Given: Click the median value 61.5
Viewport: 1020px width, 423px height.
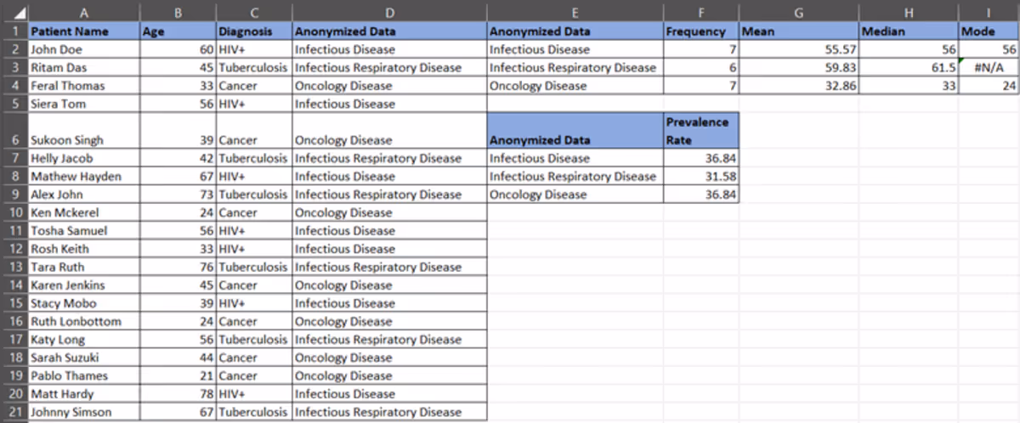Looking at the screenshot, I should pos(909,67).
